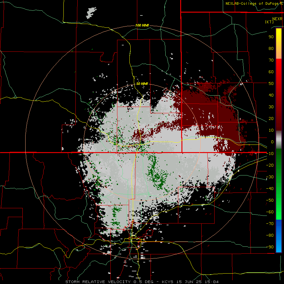Screen dimensions: 284x284
Task: Click the -40 value on the velocity scale
Action: click(x=270, y=189)
